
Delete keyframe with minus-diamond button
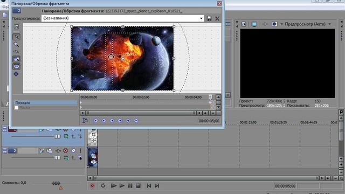pos(136,121)
